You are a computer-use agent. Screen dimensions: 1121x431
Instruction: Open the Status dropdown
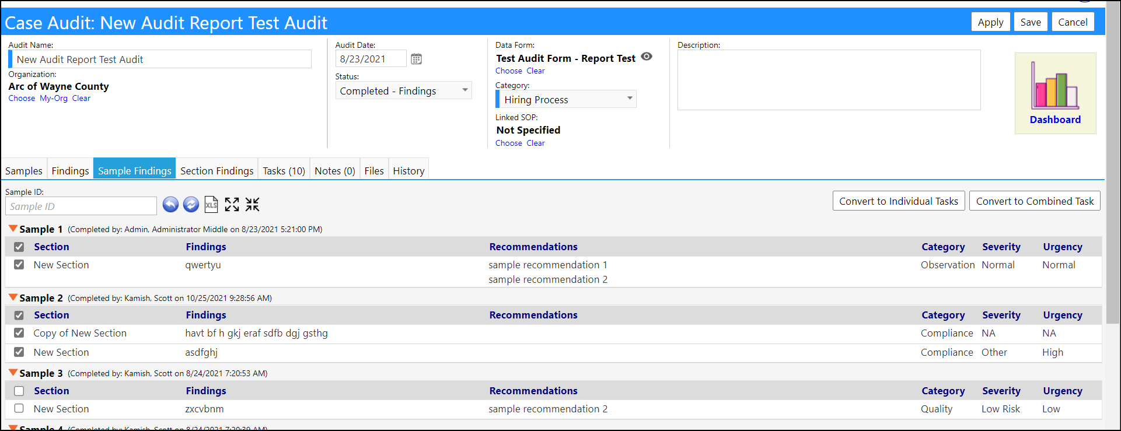click(403, 90)
